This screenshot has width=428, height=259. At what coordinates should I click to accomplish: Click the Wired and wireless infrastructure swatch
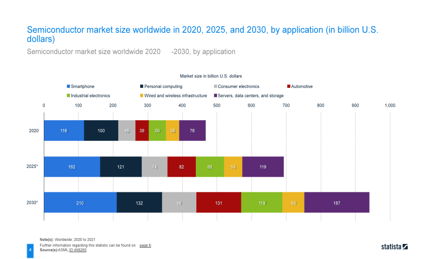142,96
